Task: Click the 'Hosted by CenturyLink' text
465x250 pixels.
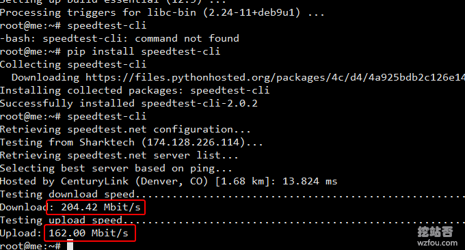Action: click(x=64, y=181)
